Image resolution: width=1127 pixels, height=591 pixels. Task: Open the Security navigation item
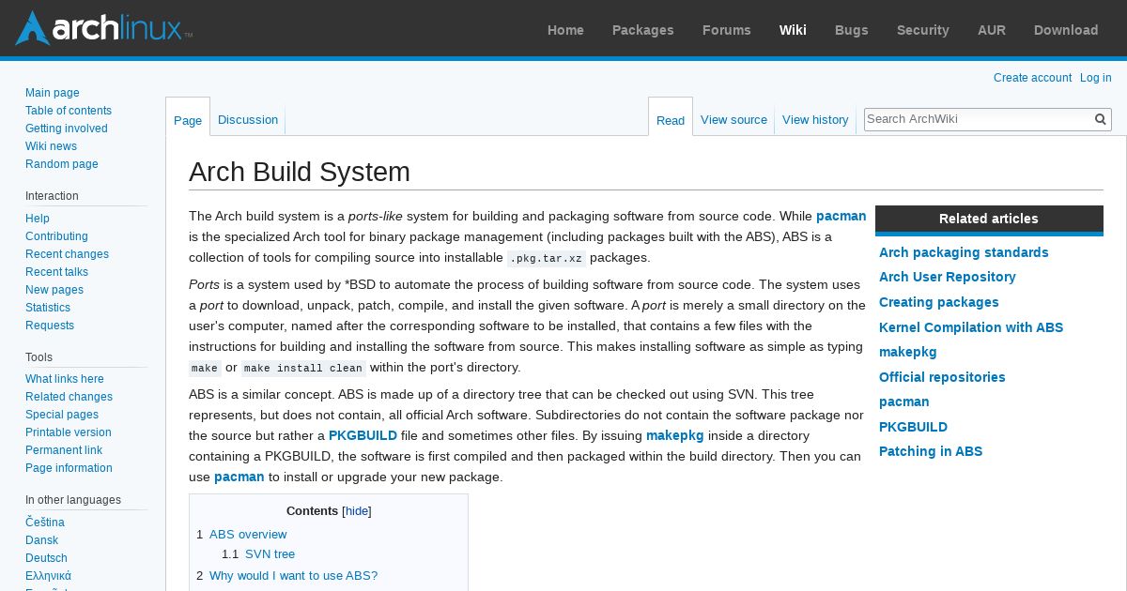923,30
